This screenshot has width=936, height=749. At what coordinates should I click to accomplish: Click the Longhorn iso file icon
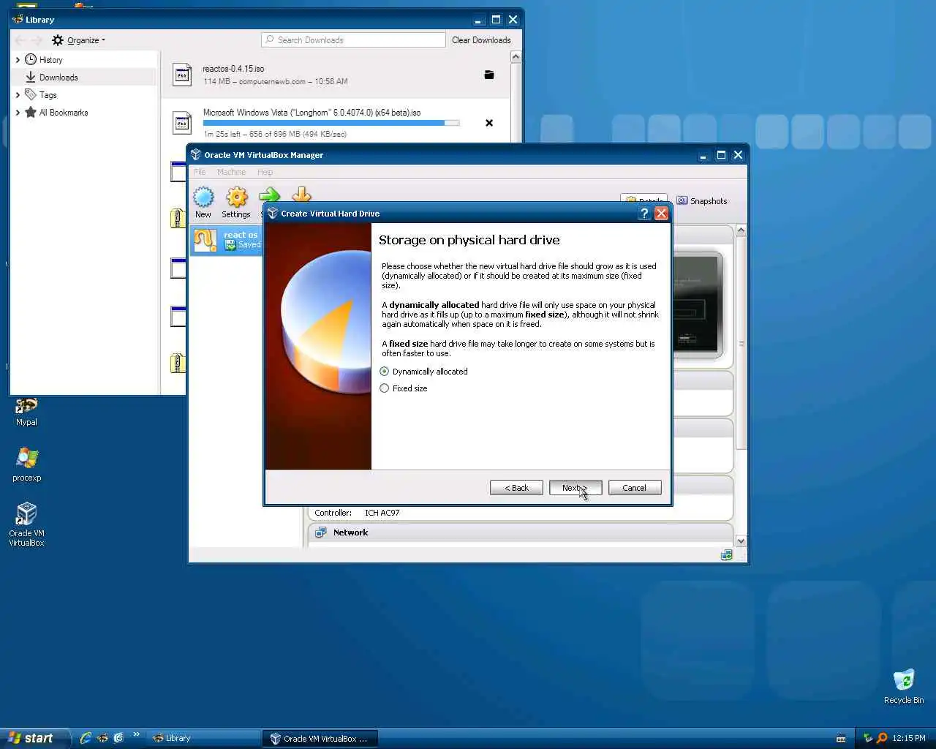click(x=182, y=123)
